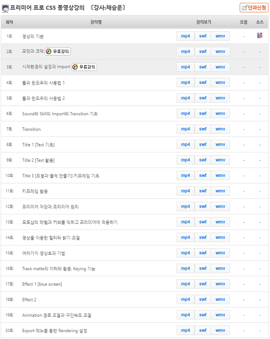Open swf for lesson 3 Import
Screen dimensions: 270x339
[202, 67]
